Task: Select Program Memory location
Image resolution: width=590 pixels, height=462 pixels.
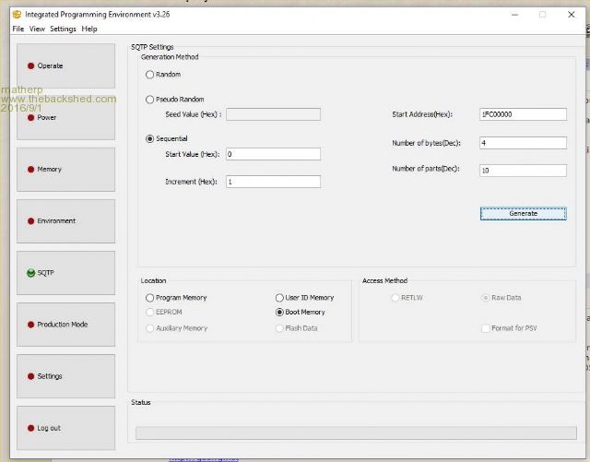Action: [150, 298]
